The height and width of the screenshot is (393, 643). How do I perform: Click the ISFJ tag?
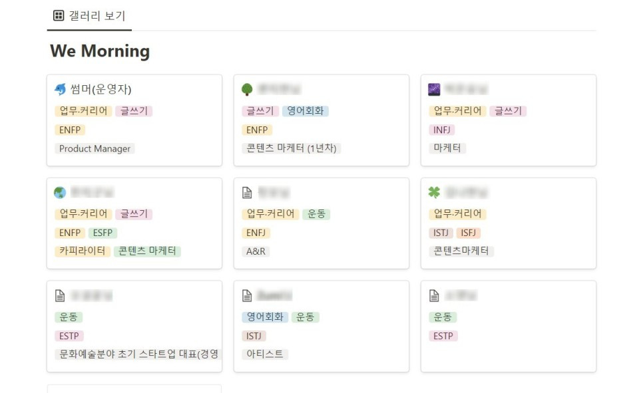coord(469,233)
